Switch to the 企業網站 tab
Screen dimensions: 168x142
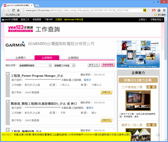click(73, 58)
